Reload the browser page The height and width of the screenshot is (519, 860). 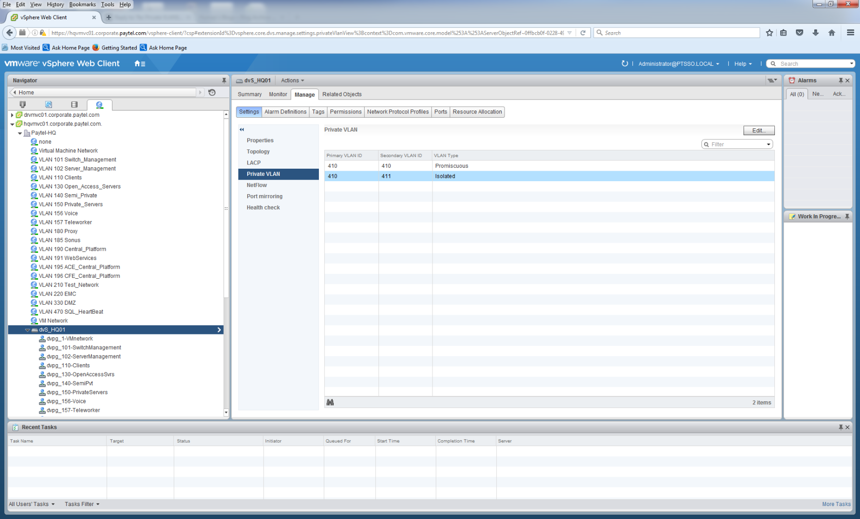point(583,33)
